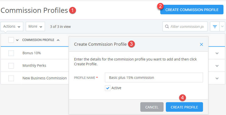Open the select-all checkbox dropdown arrow
The height and width of the screenshot is (115, 226).
click(17, 40)
